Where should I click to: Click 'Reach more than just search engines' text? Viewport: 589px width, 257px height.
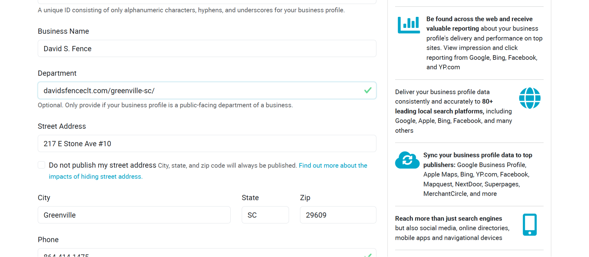click(448, 218)
